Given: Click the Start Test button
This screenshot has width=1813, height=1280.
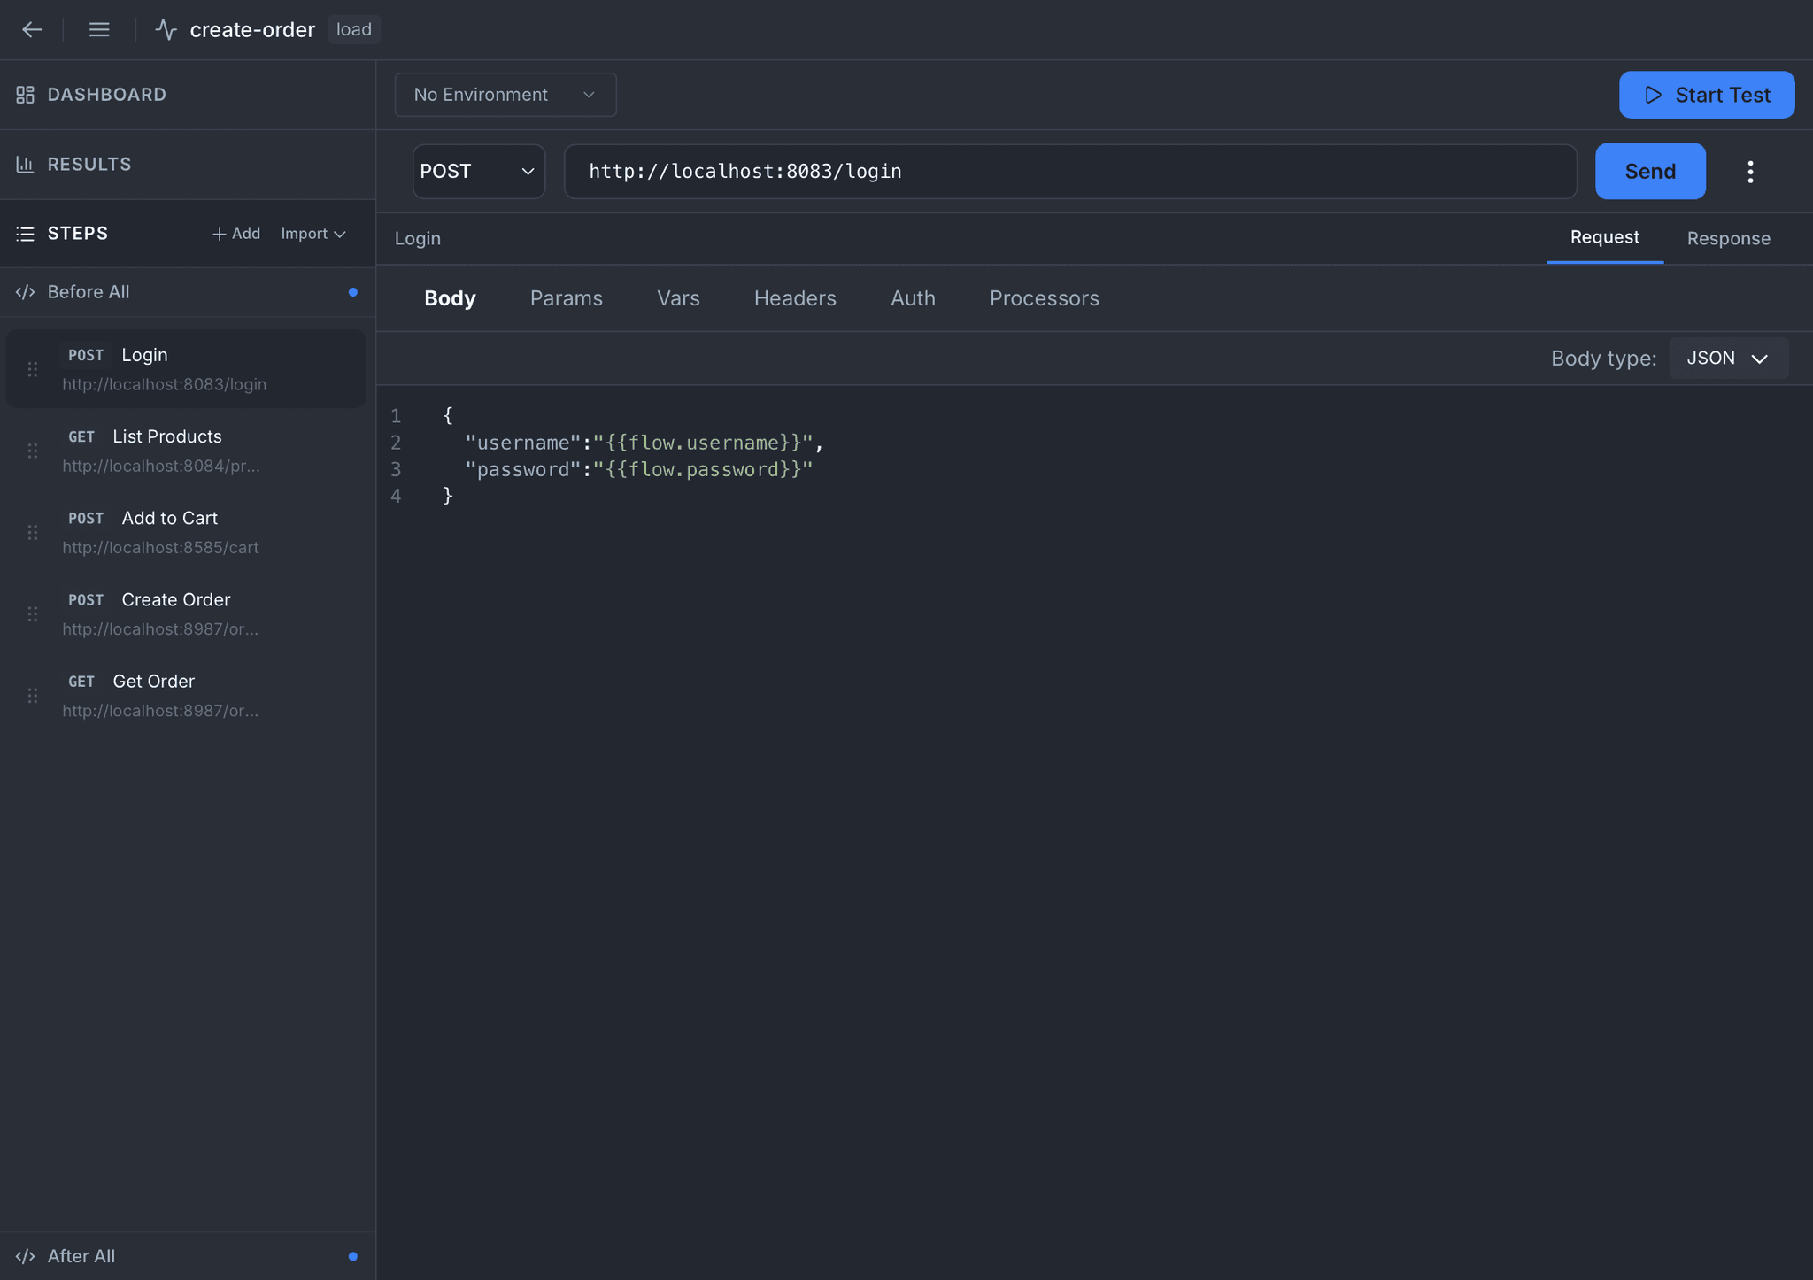Looking at the screenshot, I should coord(1707,95).
